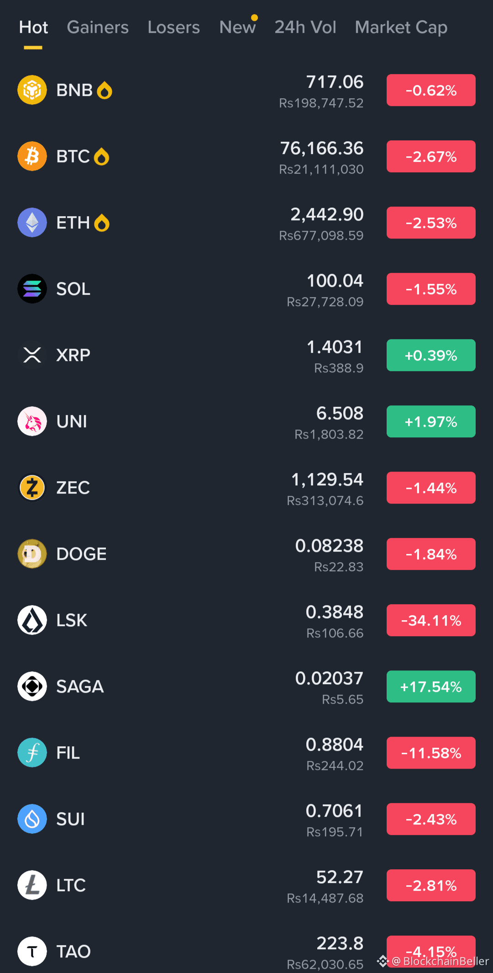Tap the Dogecoin logo icon

pyautogui.click(x=32, y=554)
